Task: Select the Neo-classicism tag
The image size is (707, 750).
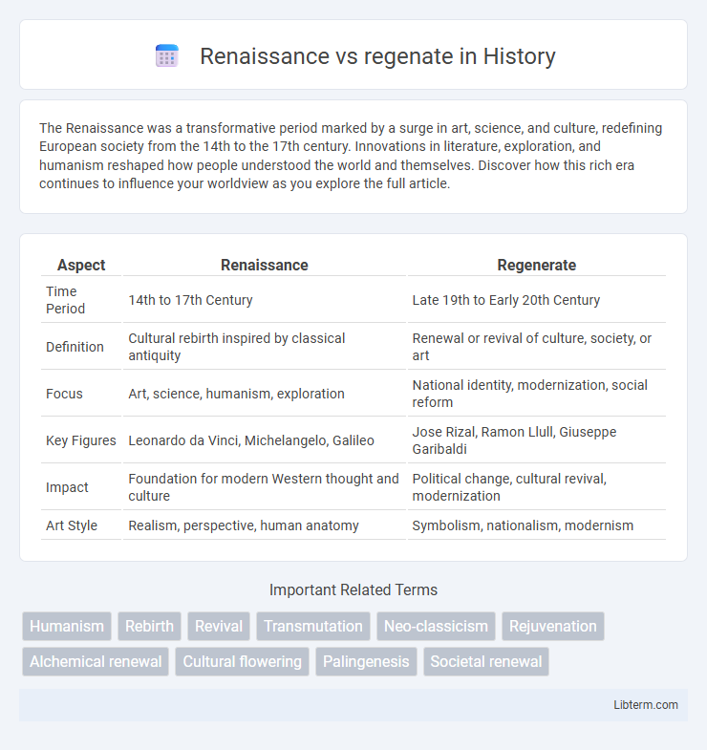Action: tap(436, 626)
